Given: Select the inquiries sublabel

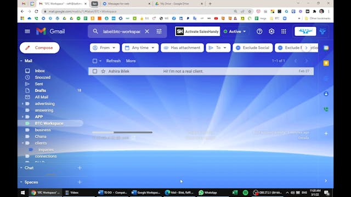Looking at the screenshot, I should [46, 149].
